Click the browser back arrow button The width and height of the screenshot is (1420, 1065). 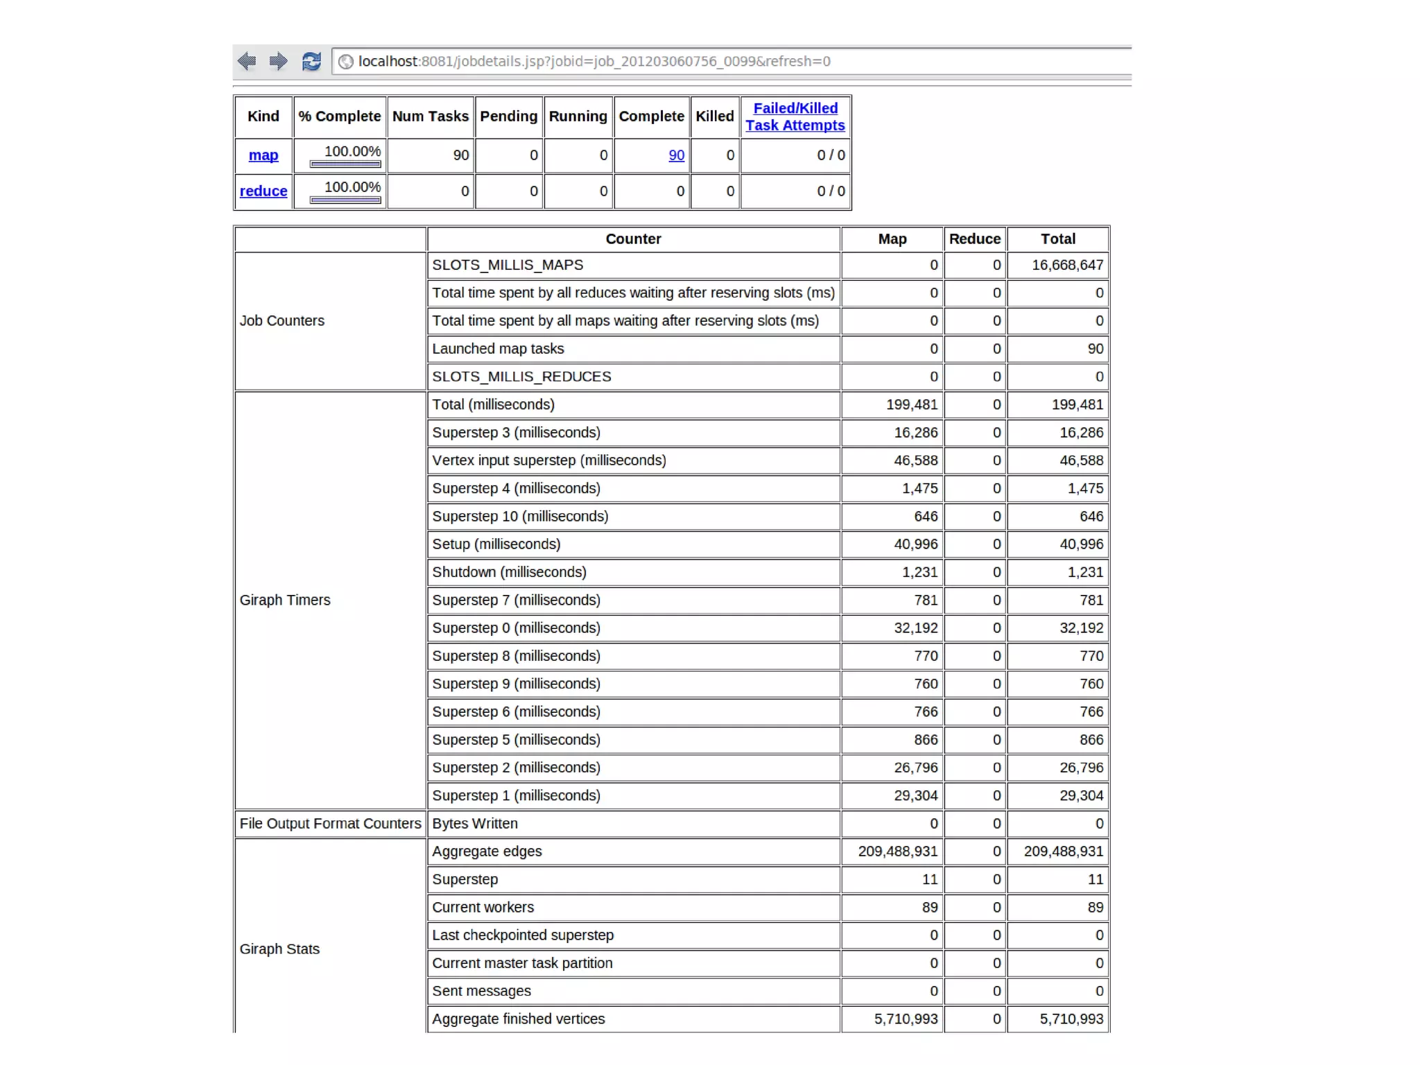tap(247, 61)
